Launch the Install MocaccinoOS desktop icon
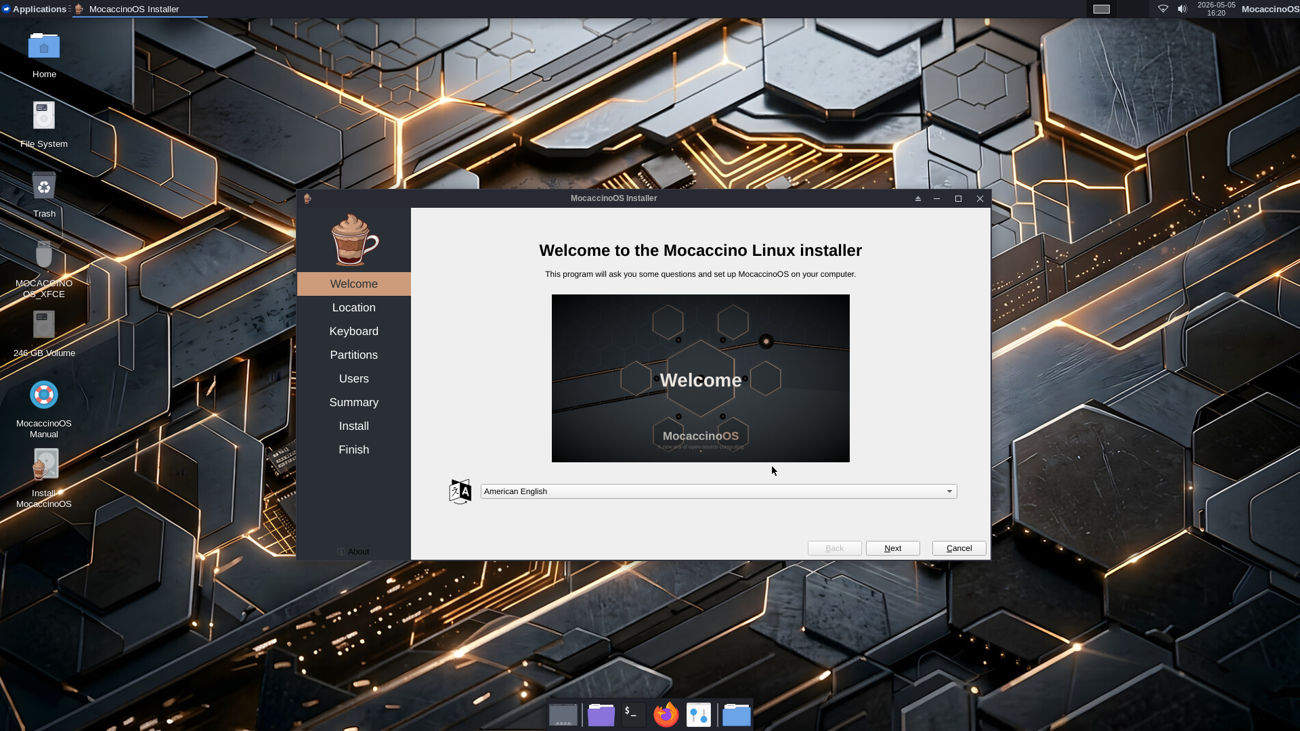The image size is (1300, 731). 45,464
